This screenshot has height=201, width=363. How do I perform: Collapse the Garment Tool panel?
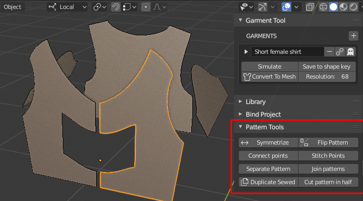click(240, 21)
